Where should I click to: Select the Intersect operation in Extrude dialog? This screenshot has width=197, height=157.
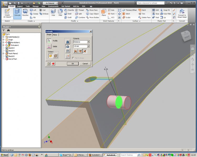[x=68, y=51]
